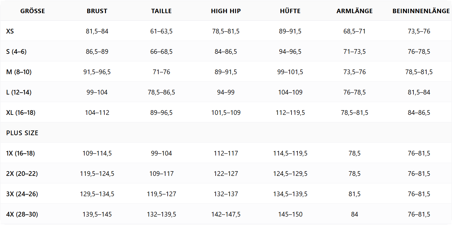The height and width of the screenshot is (225, 452).
Task: Select the M (8–10) size label
Action: [19, 72]
